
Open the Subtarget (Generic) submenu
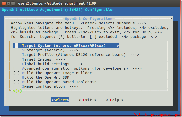pos(50,50)
